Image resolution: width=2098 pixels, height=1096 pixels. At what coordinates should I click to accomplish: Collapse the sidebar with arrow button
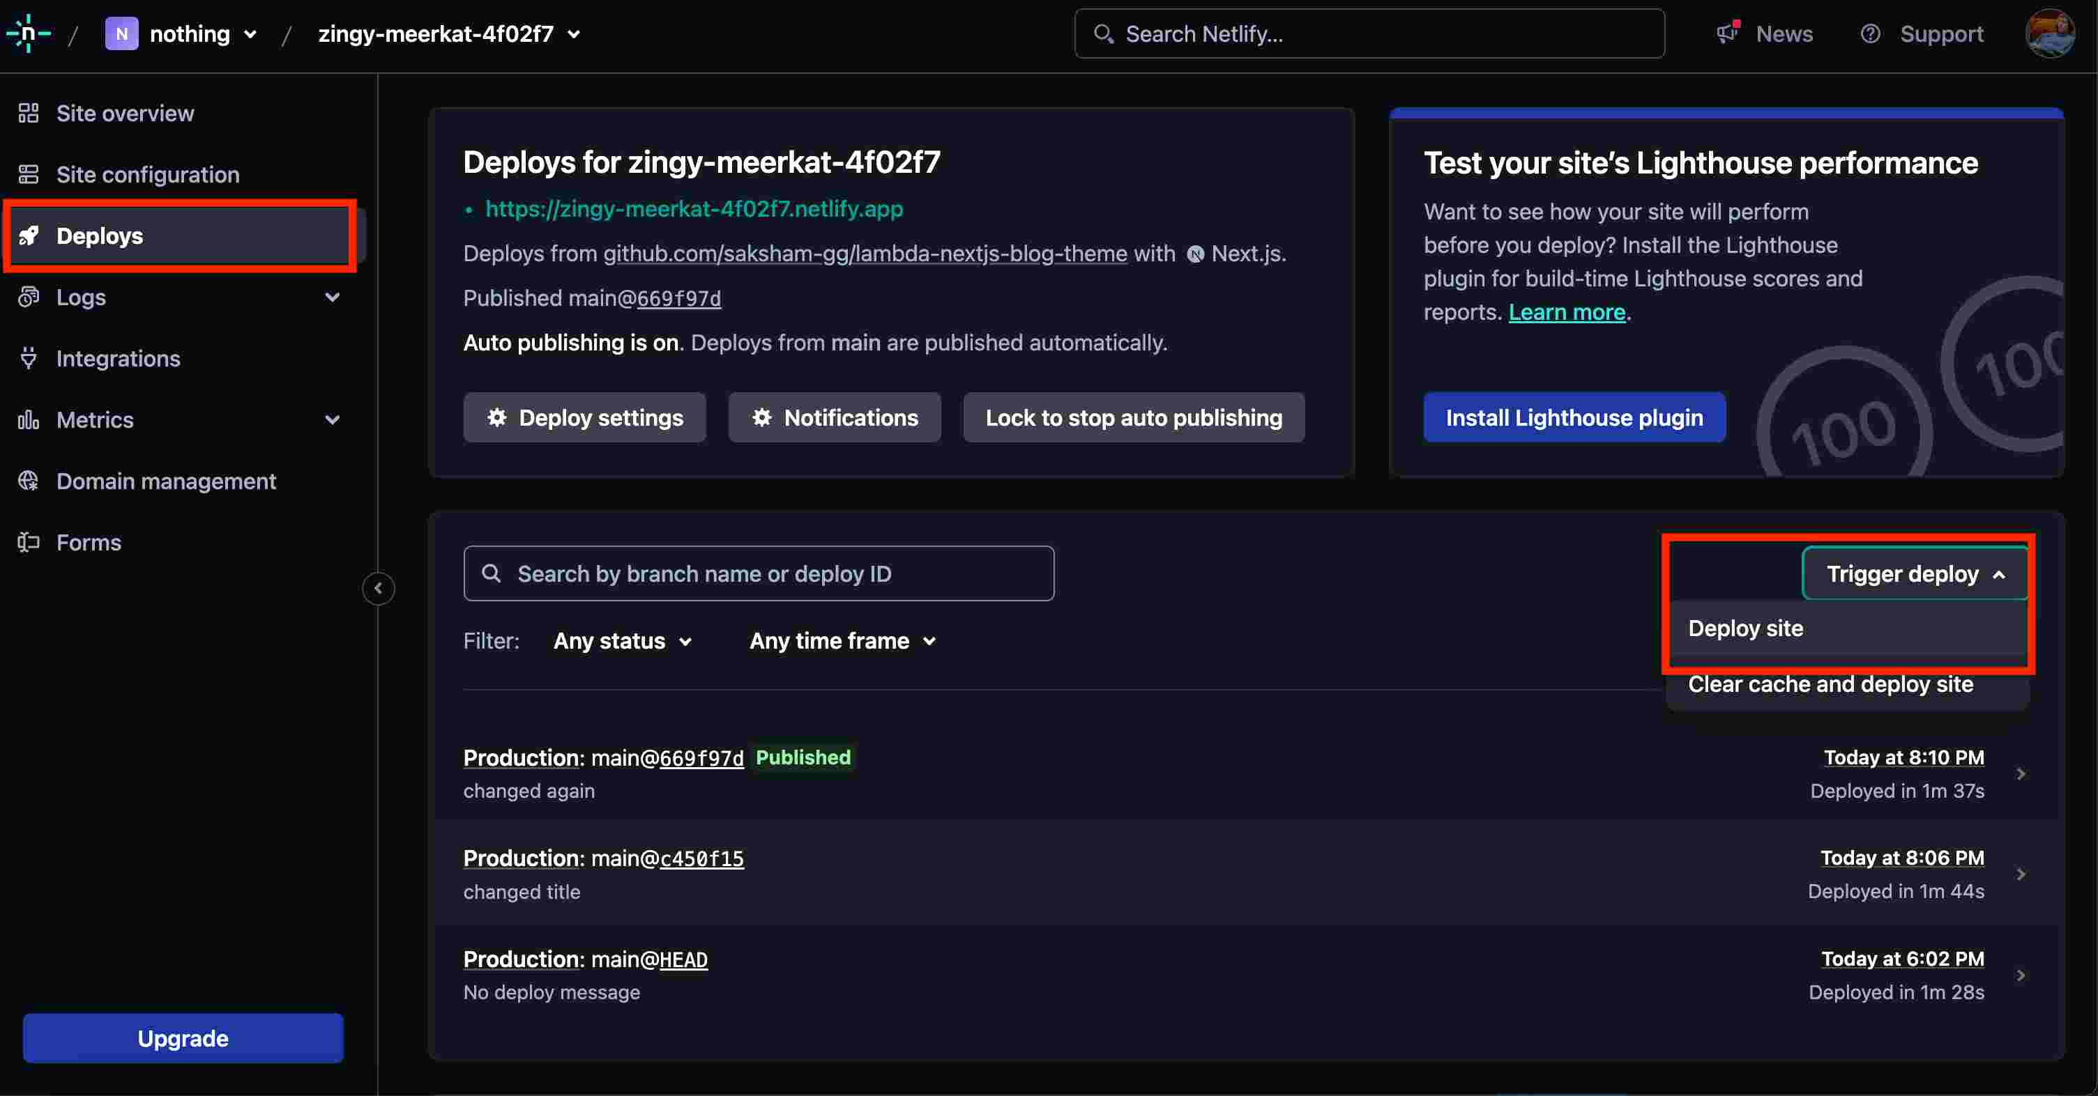379,588
